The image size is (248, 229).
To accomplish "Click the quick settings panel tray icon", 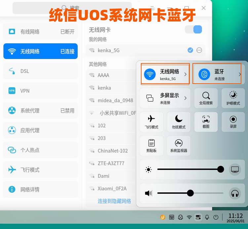I will (x=198, y=217).
